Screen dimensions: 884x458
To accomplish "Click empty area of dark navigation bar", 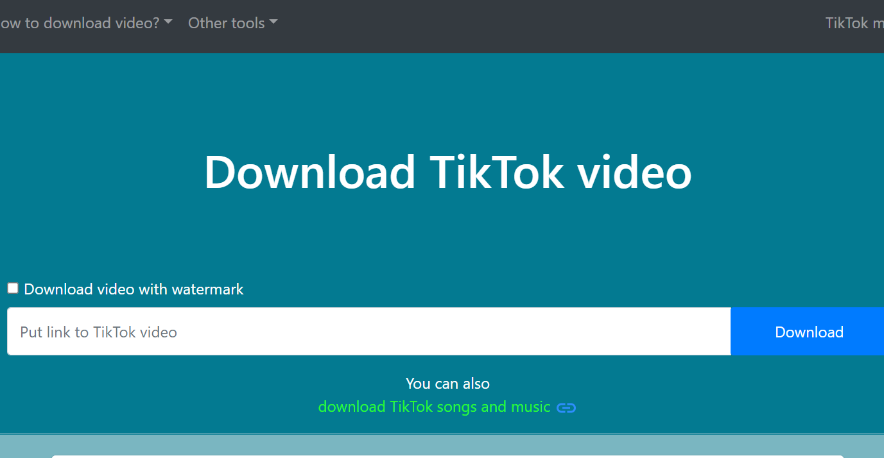I will (546, 26).
